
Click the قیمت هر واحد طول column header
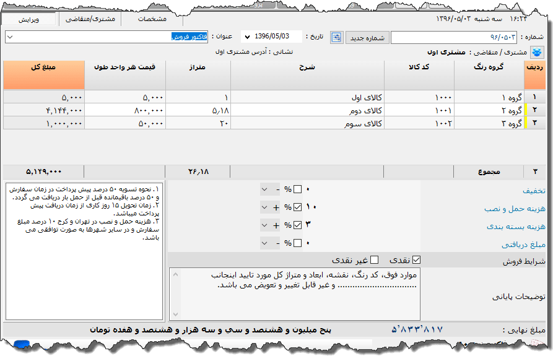125,75
